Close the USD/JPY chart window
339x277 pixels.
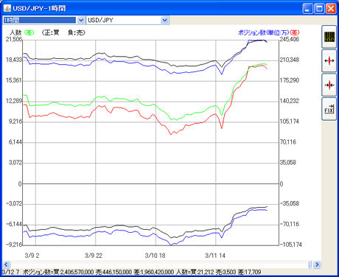coord(331,9)
